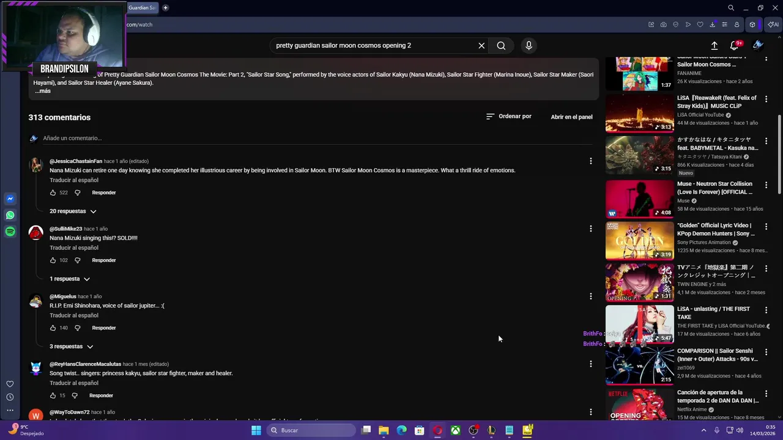The image size is (783, 440).
Task: Open options menu for JessicaChastainFan comment
Action: coord(590,161)
